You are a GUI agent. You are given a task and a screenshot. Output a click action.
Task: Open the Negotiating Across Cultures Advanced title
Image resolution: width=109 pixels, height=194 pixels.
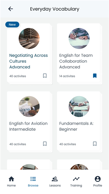[29, 61]
